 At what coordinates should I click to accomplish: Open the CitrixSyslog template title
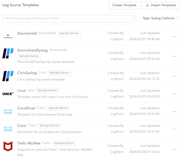pos(27,73)
